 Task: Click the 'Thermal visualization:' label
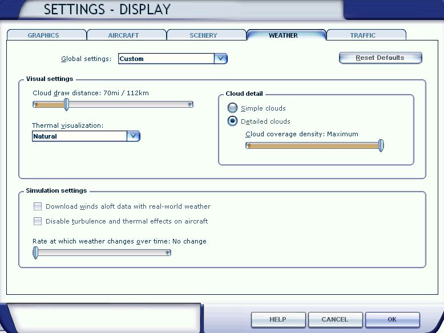[68, 125]
